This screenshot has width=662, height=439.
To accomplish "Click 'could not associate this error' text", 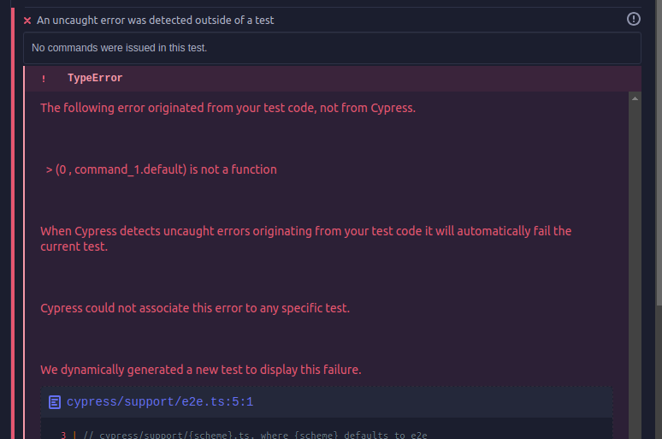I will tap(195, 308).
